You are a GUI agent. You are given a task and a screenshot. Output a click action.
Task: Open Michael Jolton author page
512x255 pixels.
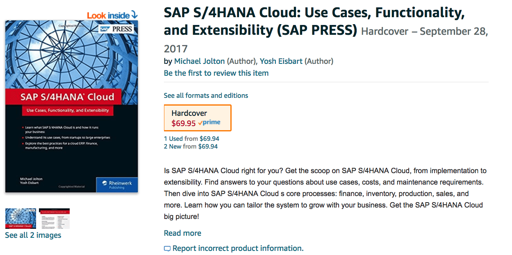200,61
